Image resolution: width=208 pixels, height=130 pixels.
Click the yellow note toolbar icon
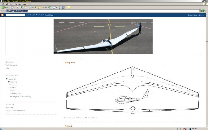(69, 7)
